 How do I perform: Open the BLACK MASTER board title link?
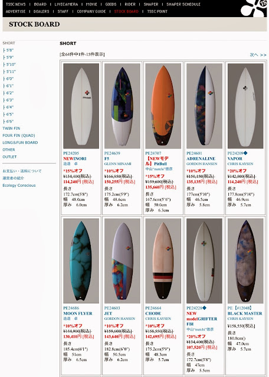(x=245, y=313)
